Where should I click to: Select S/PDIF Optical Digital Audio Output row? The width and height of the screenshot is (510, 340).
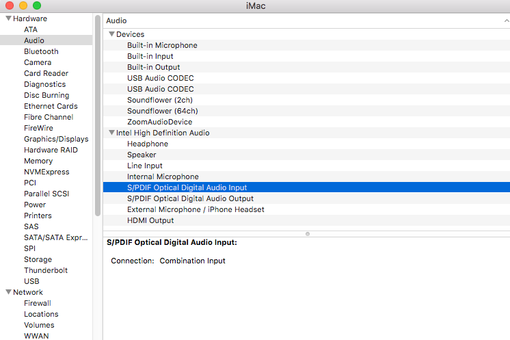click(306, 198)
